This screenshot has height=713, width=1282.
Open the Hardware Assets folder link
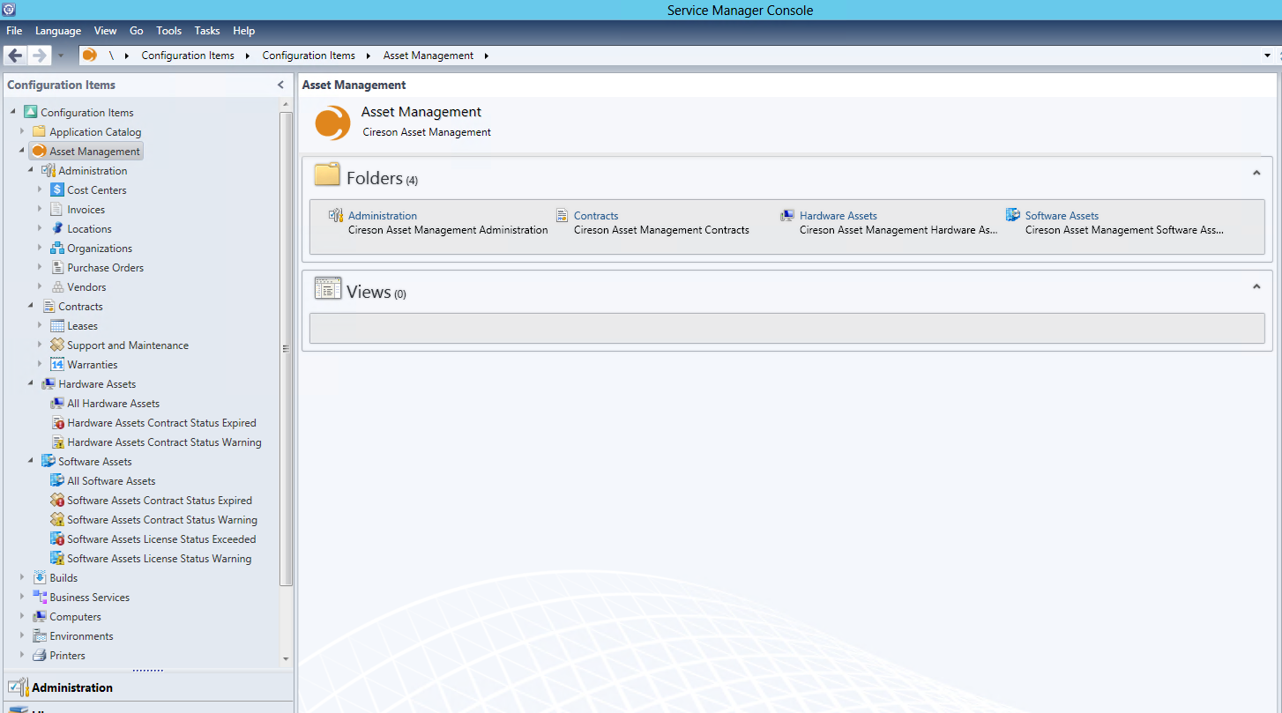click(x=839, y=216)
